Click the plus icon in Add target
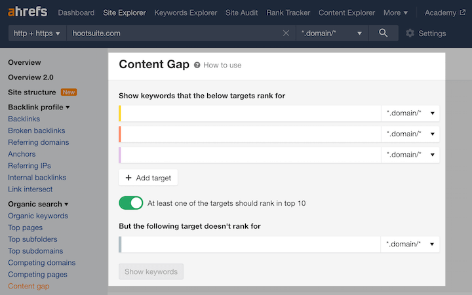This screenshot has height=295, width=472. (128, 178)
